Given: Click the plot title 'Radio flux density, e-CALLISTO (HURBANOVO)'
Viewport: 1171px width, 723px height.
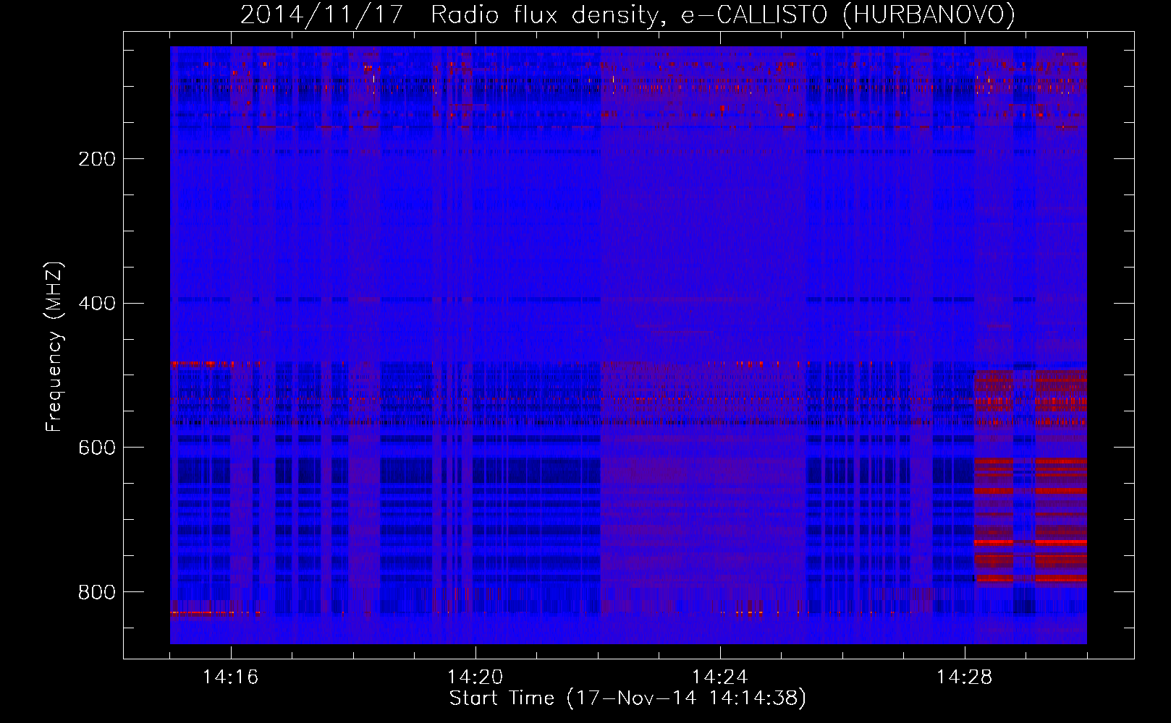Looking at the screenshot, I should pyautogui.click(x=723, y=15).
